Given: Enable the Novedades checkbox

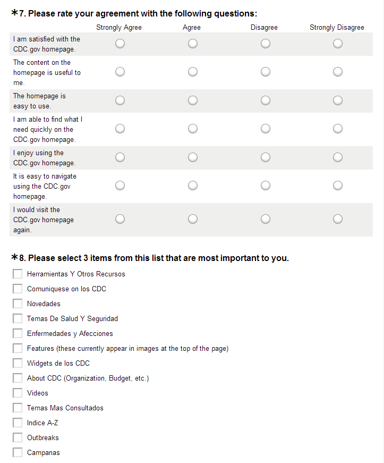Looking at the screenshot, I should pos(18,304).
